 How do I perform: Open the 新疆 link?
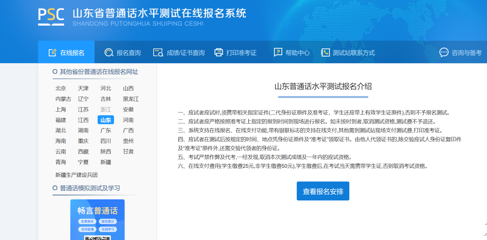[106, 162]
